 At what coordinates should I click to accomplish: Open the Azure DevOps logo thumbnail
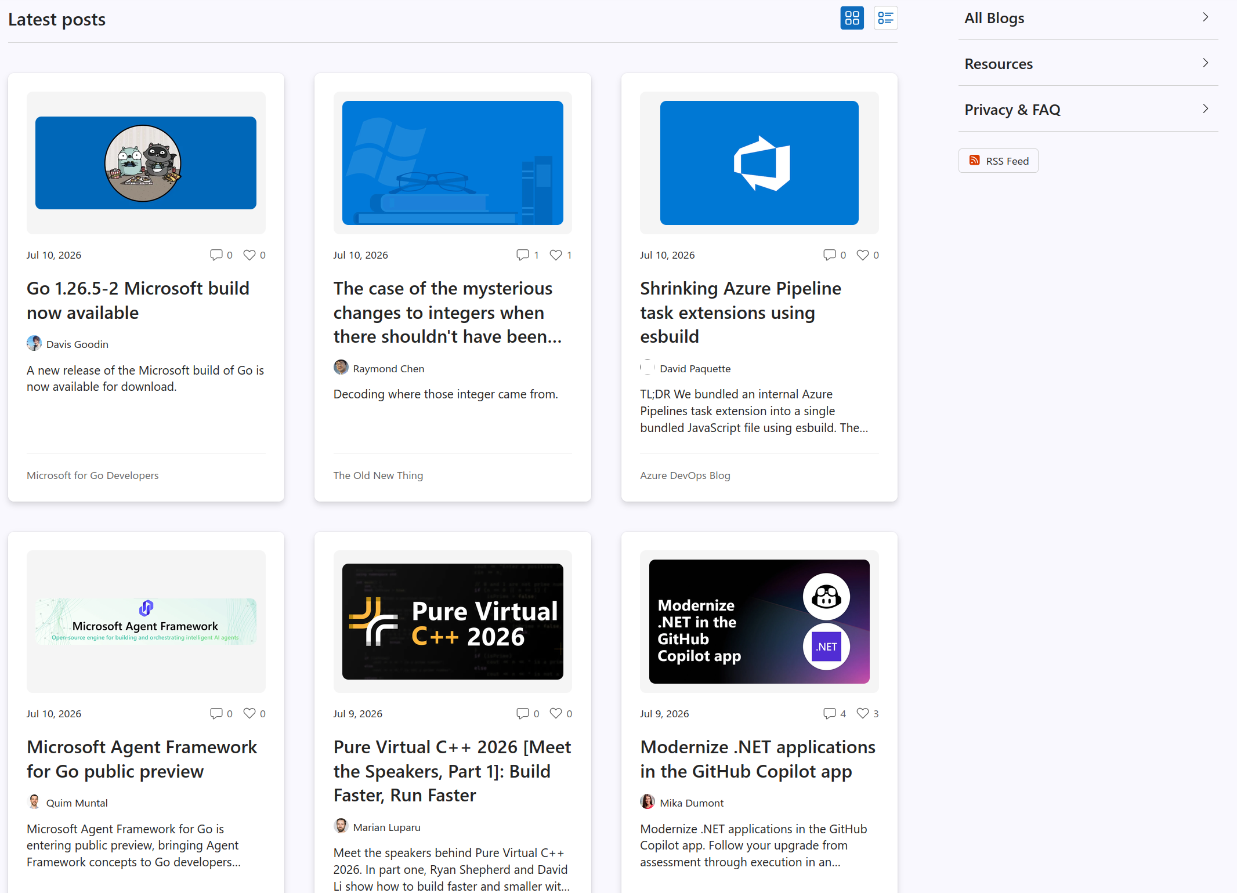tap(759, 163)
